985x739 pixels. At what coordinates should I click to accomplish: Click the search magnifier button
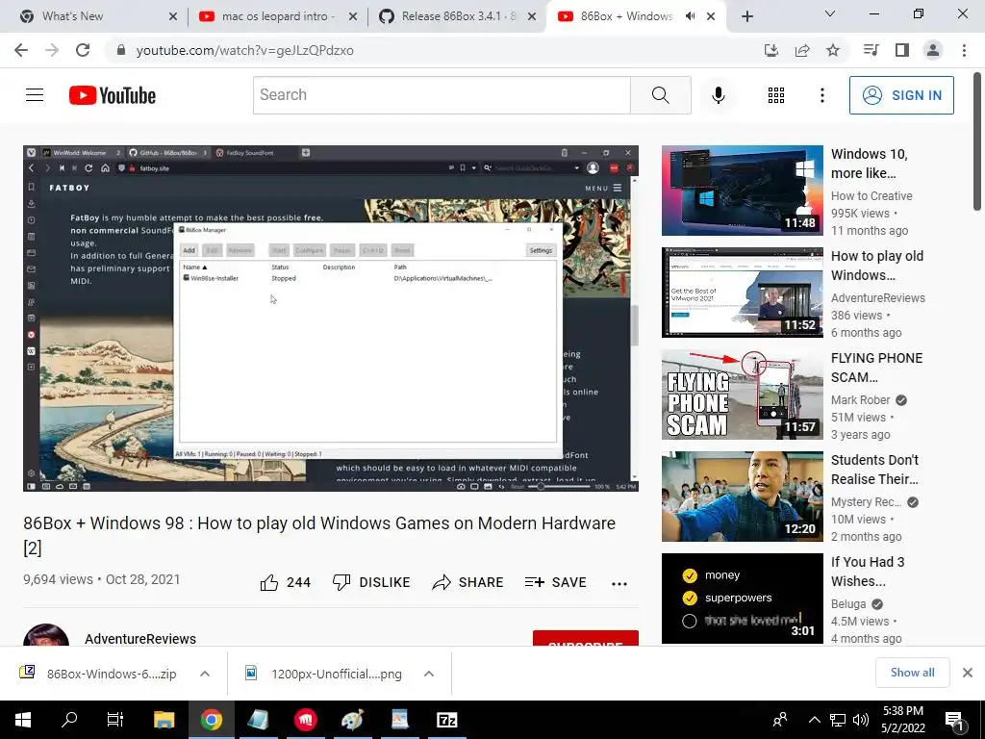click(x=660, y=95)
